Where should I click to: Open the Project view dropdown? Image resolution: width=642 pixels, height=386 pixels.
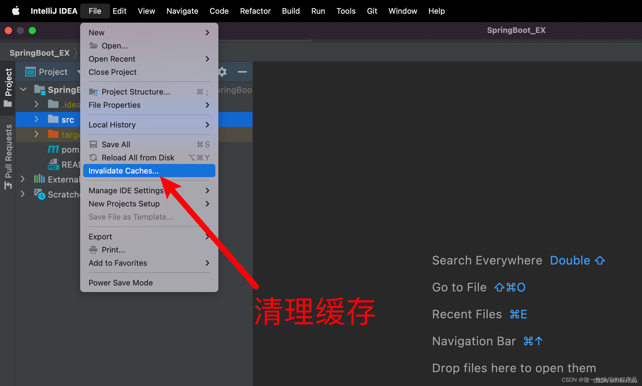point(79,72)
